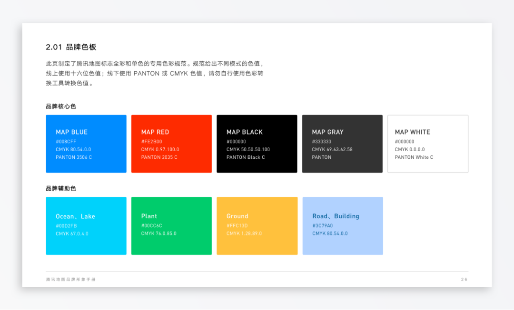Click the footer text "腾讯地图品牌形象手册"

[x=71, y=280]
